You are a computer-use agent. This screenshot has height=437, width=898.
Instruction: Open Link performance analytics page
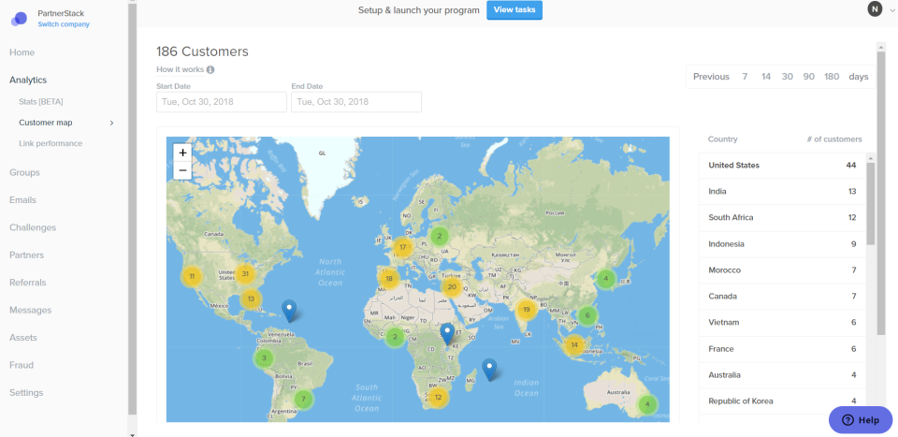pyautogui.click(x=51, y=143)
